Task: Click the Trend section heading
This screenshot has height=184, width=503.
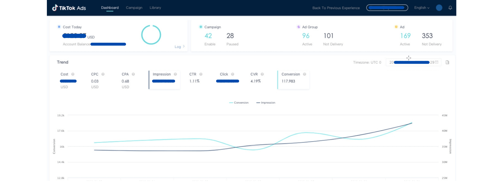Action: 63,62
